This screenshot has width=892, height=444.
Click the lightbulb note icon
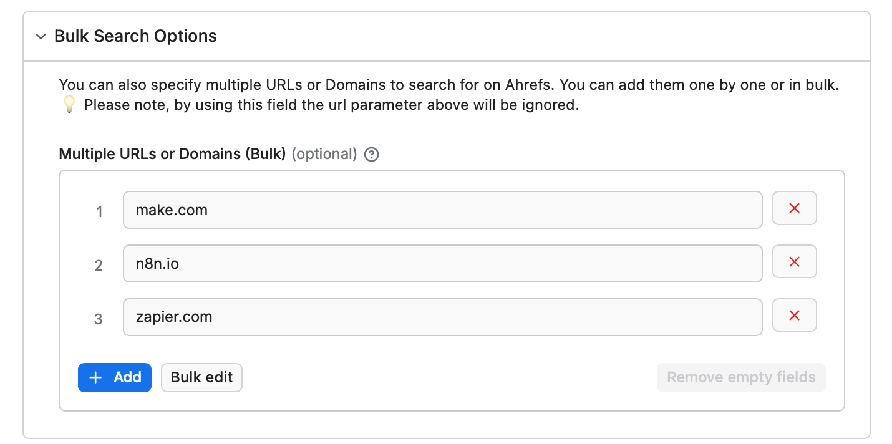(69, 105)
